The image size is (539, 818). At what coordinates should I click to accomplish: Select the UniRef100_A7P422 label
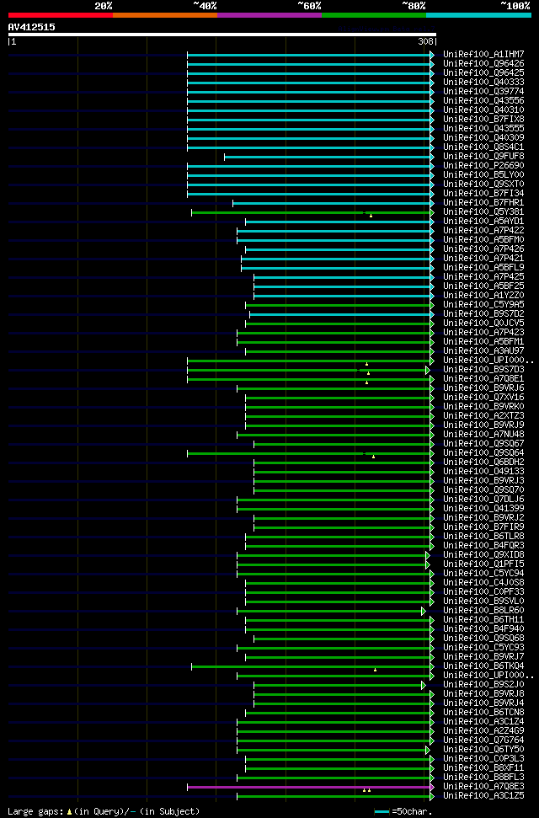[x=483, y=231]
